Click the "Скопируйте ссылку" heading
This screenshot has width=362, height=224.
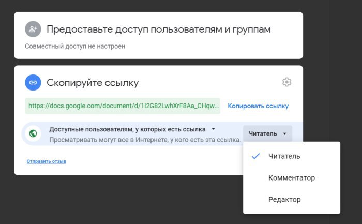click(93, 83)
